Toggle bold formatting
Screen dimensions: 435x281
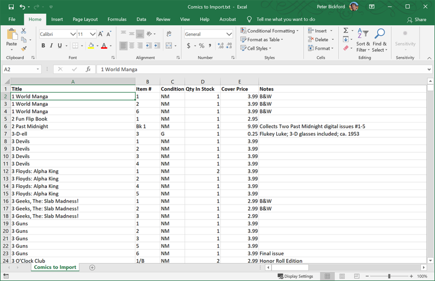click(43, 46)
